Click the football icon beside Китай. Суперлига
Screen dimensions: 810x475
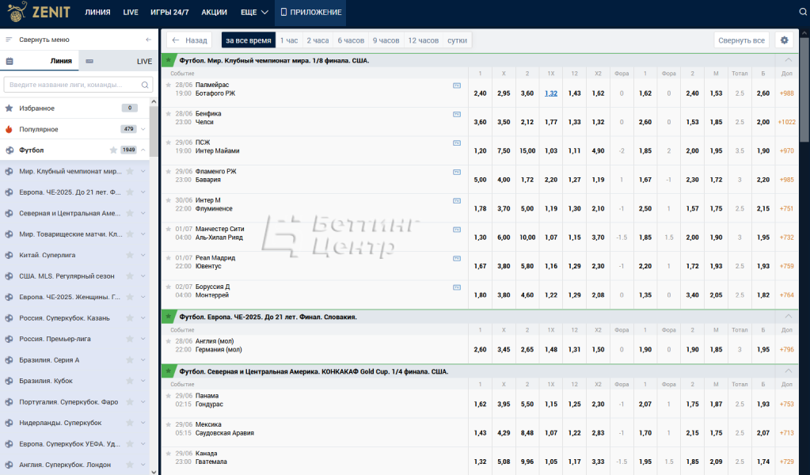(9, 255)
